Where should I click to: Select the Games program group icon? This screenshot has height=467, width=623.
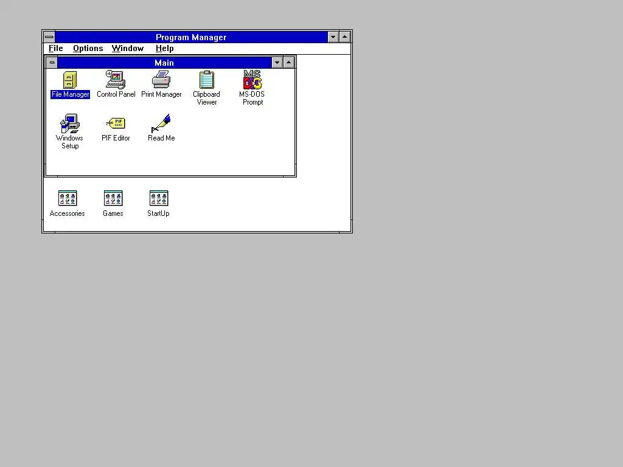(x=113, y=199)
